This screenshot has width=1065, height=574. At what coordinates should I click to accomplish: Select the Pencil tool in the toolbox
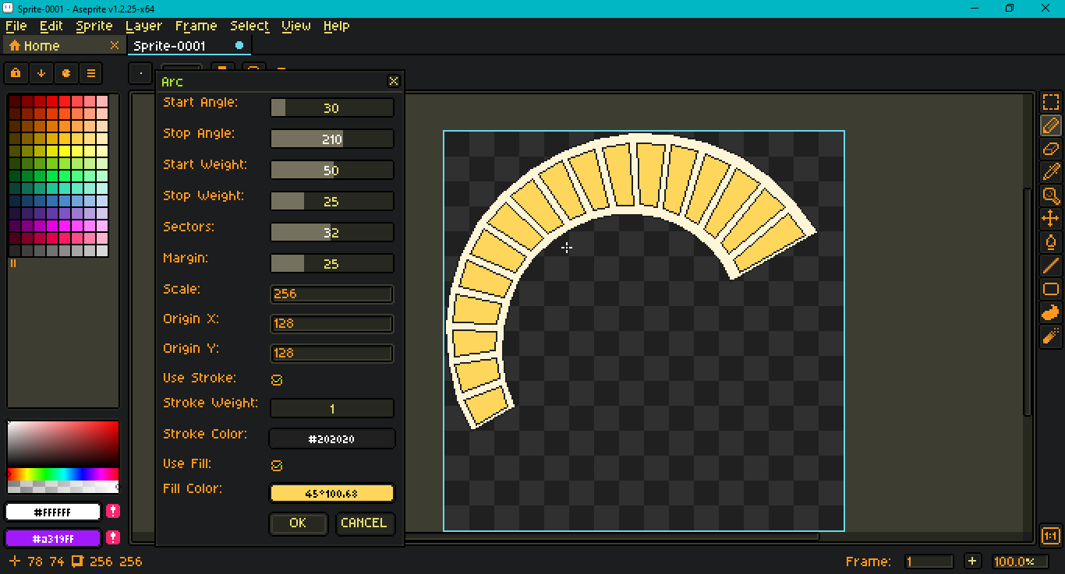[1050, 125]
